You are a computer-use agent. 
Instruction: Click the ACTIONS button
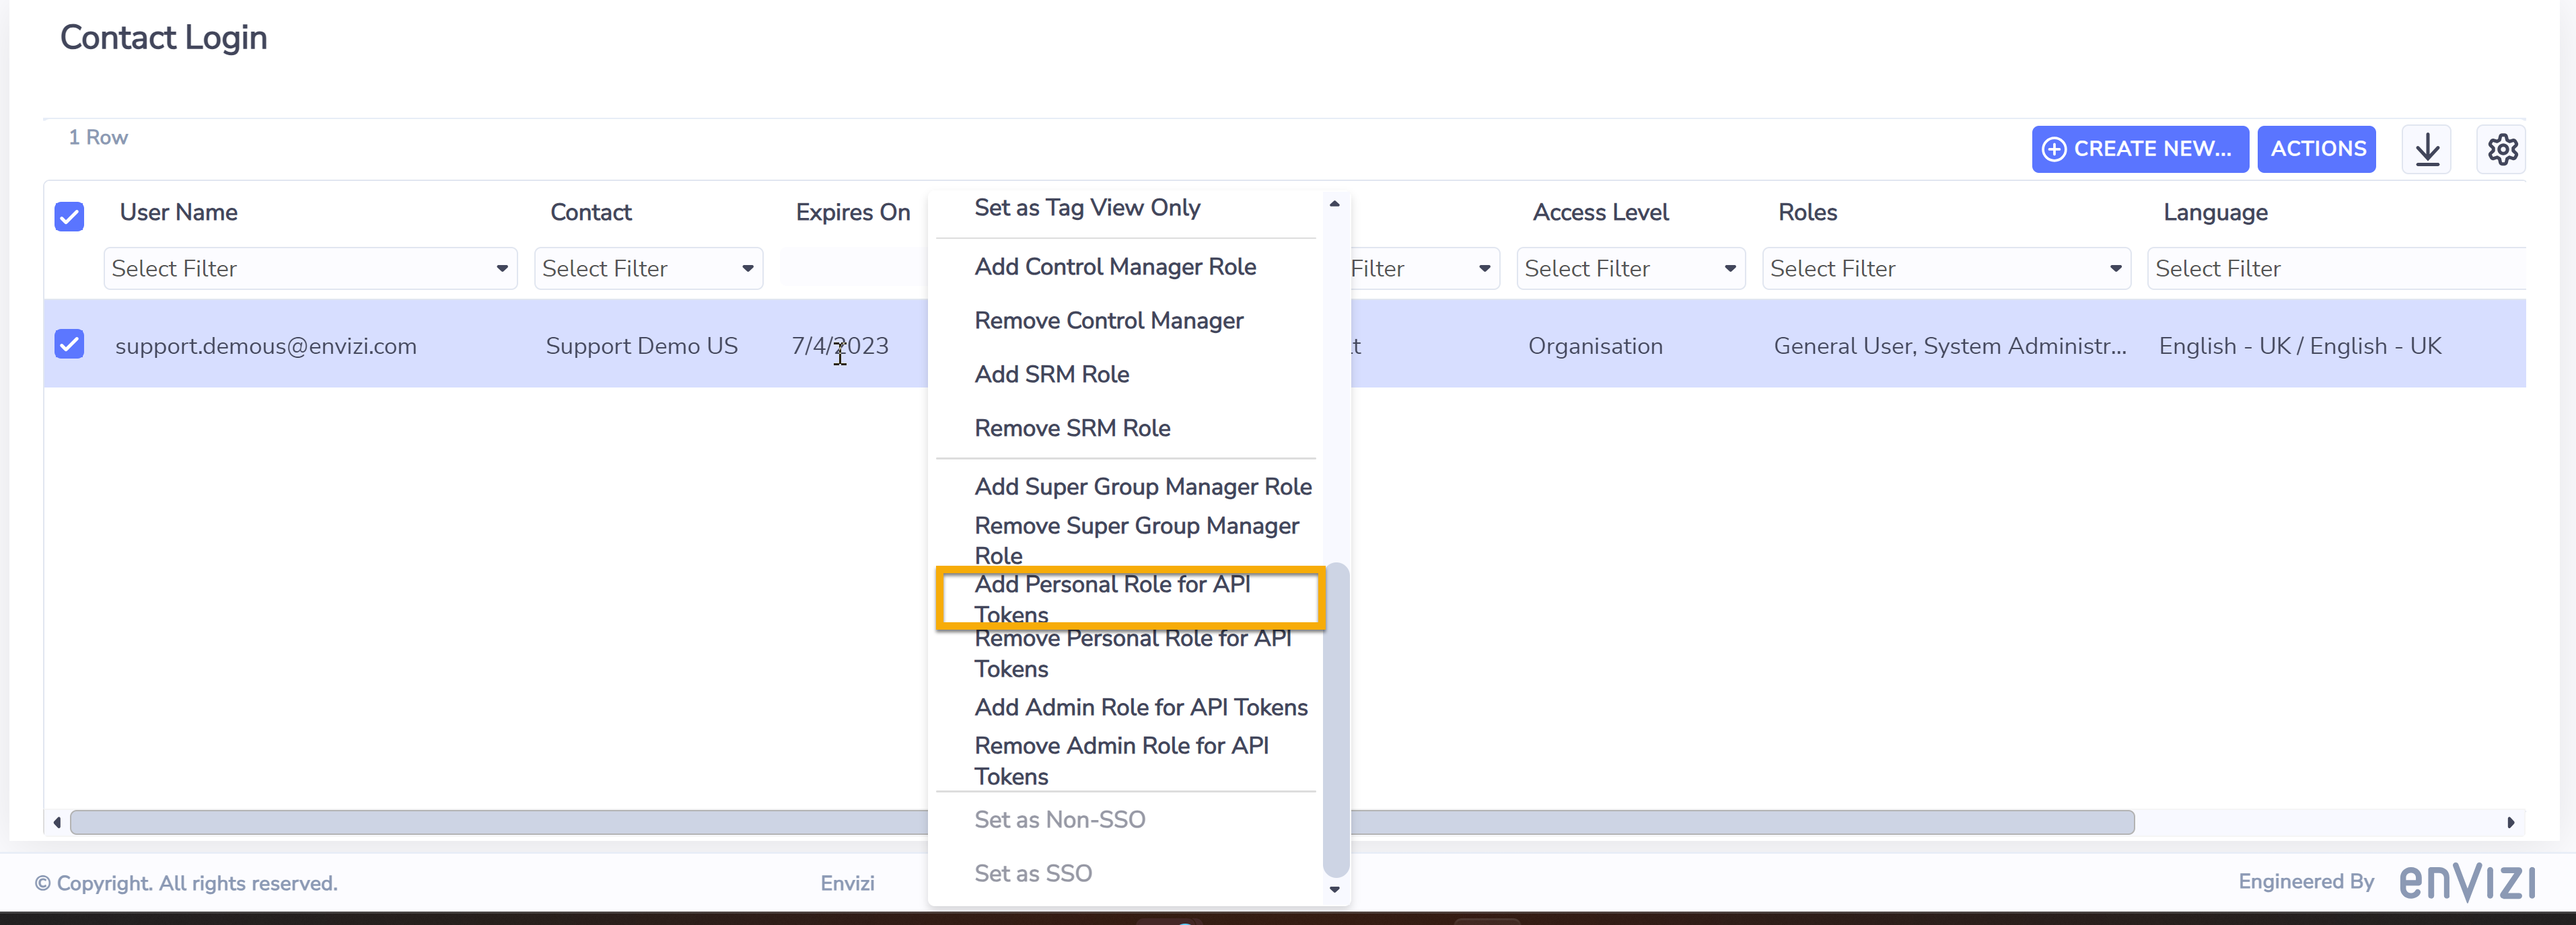(x=2316, y=149)
